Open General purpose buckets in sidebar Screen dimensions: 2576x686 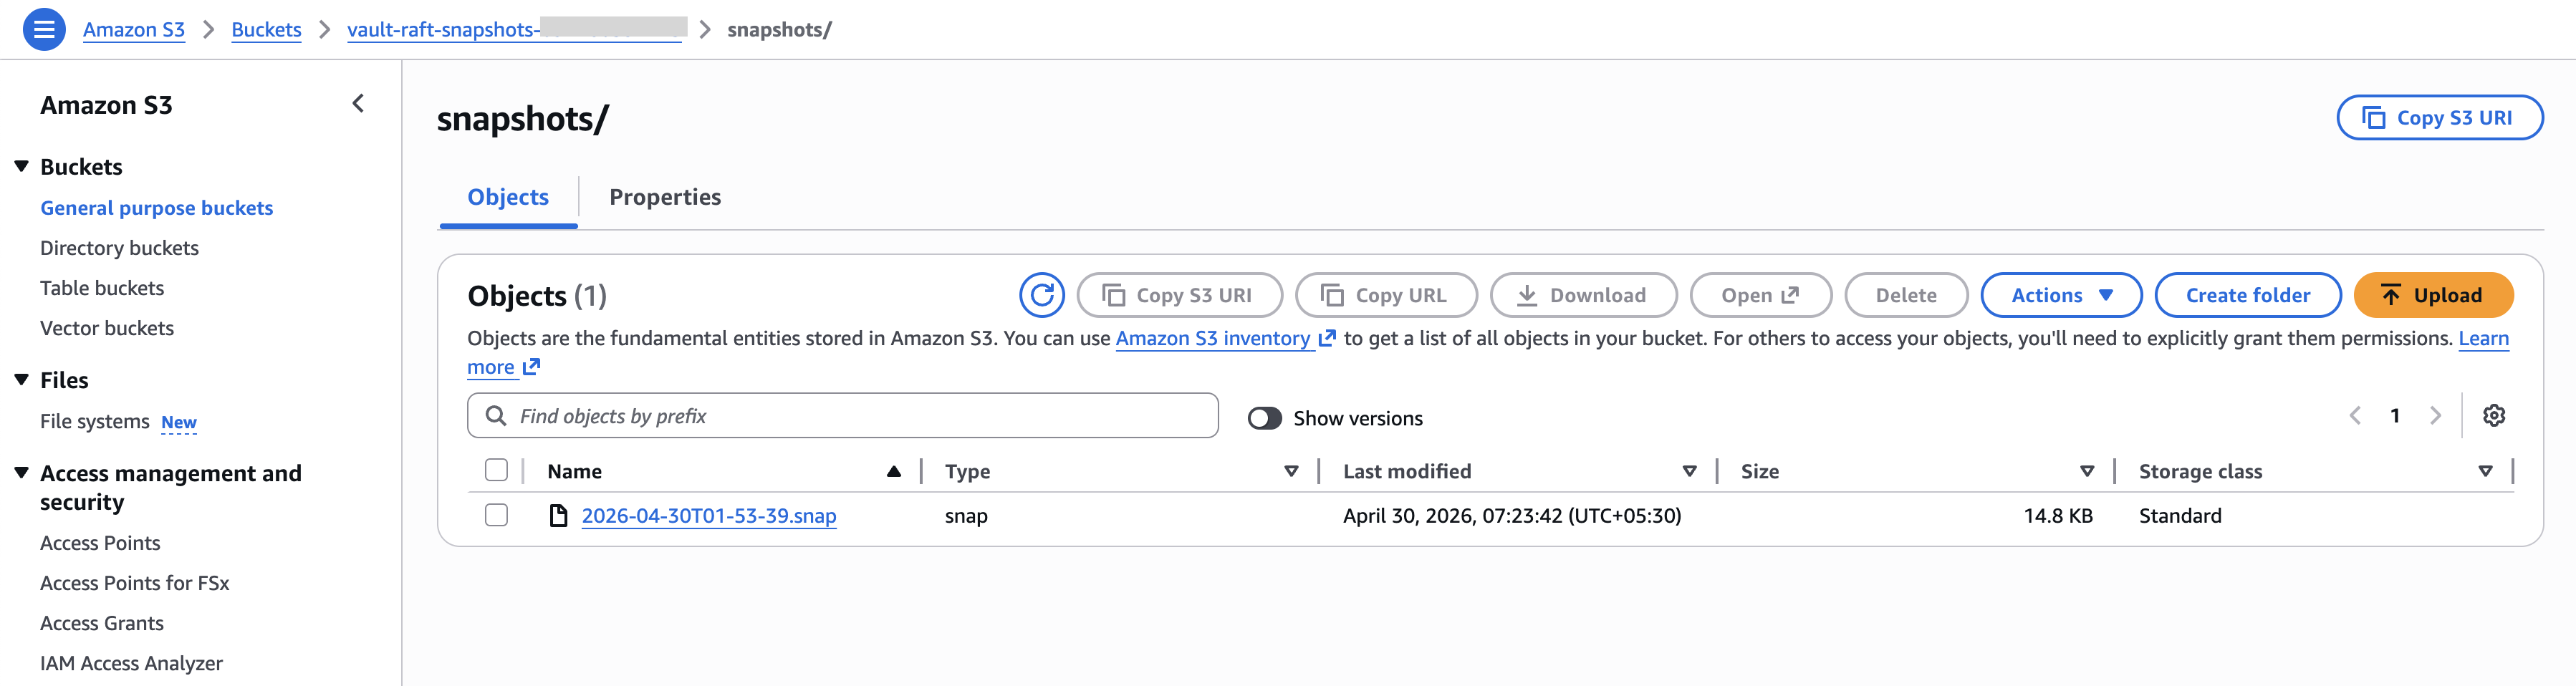coord(156,208)
